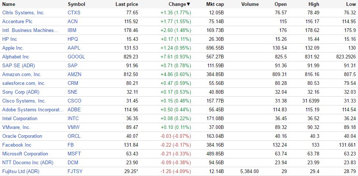
Task: Sort by Volume column header
Action: 250,4
